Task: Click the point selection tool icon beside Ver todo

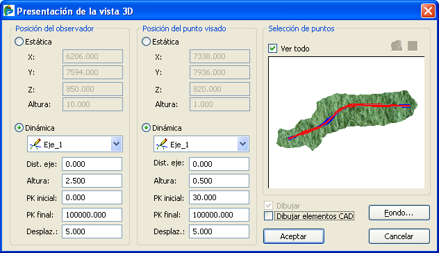Action: tap(397, 46)
